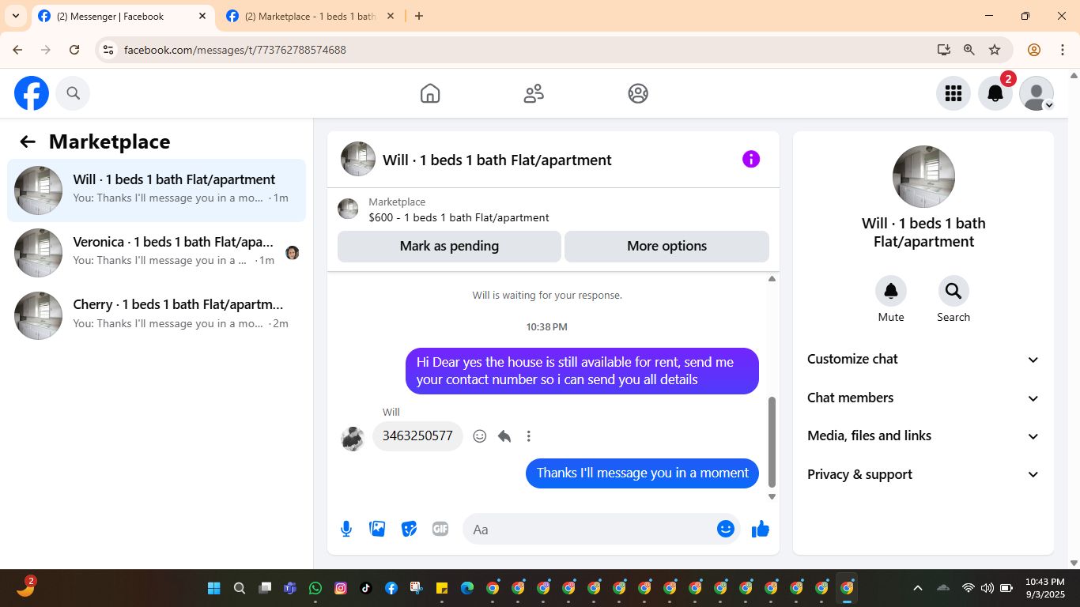Click the Mark as pending button

click(x=449, y=246)
